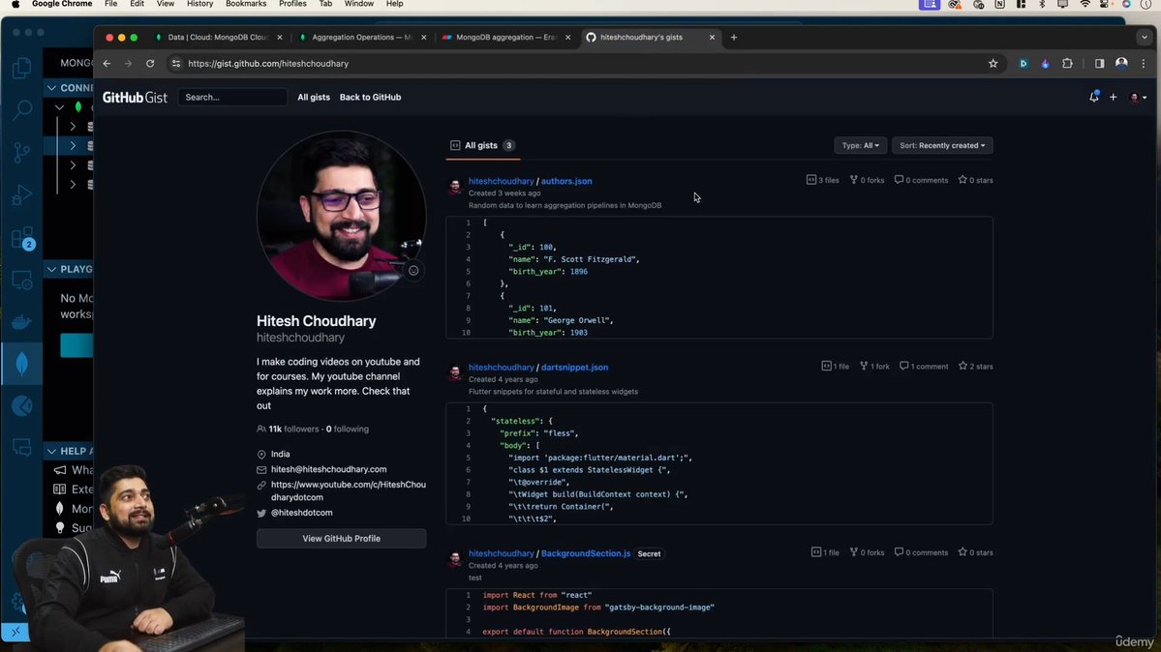Image resolution: width=1161 pixels, height=652 pixels.
Task: Open Chrome extensions puzzle icon
Action: coord(1067,64)
